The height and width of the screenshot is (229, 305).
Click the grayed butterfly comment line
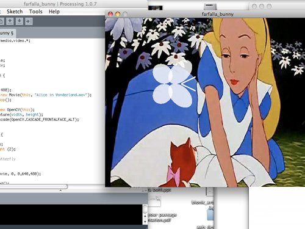[x=8, y=159]
